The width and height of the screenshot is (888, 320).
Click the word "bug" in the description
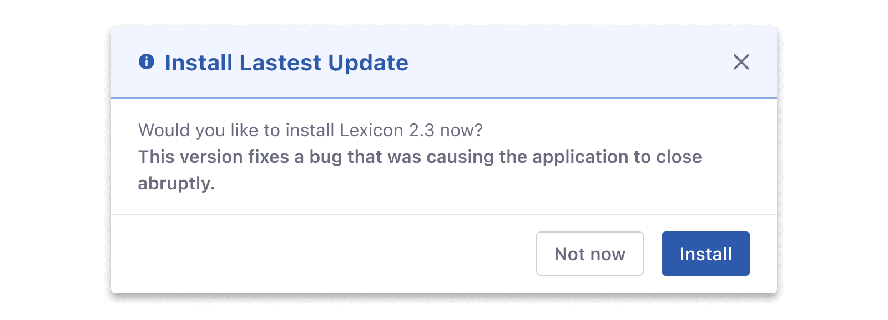(326, 158)
